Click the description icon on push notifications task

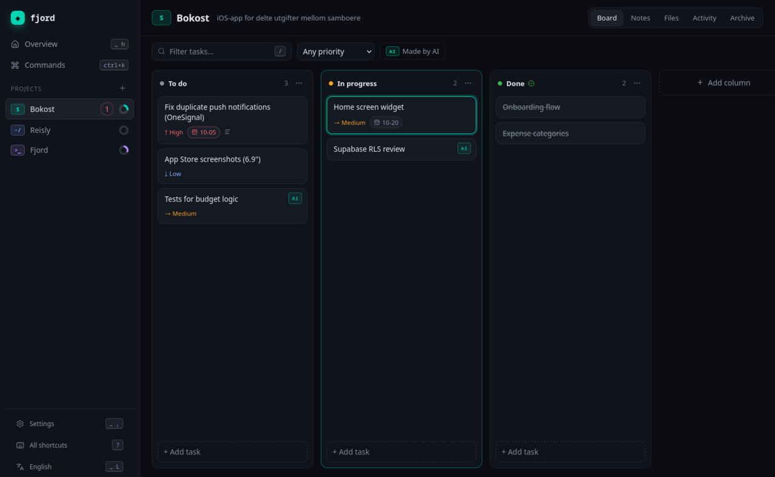coord(228,132)
